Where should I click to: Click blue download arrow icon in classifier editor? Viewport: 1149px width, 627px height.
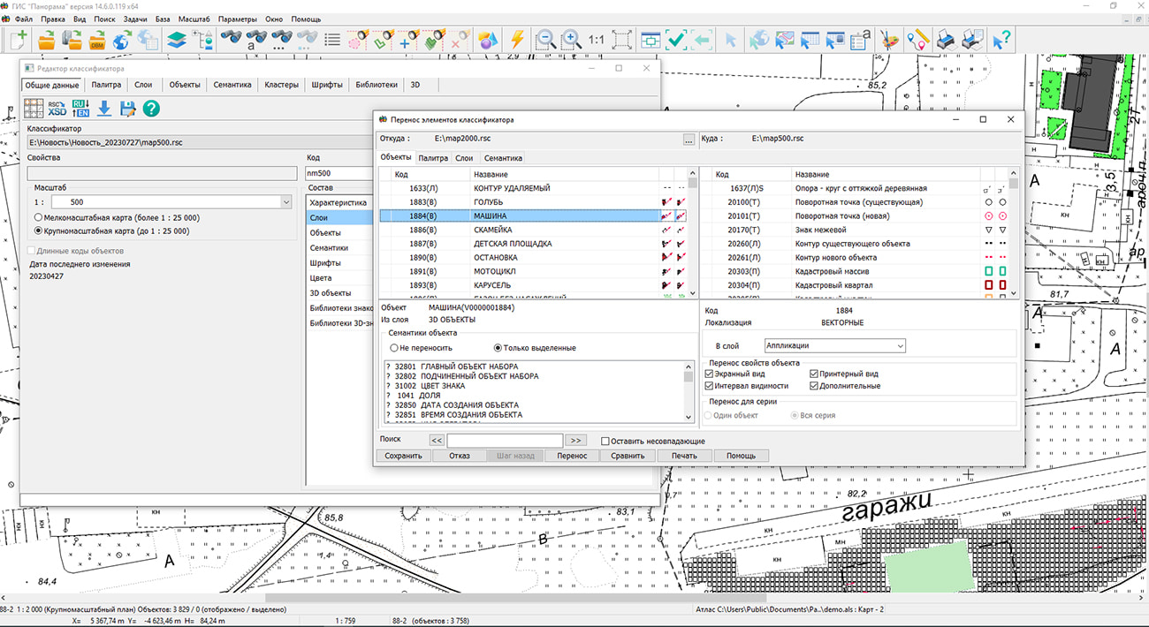click(x=104, y=109)
